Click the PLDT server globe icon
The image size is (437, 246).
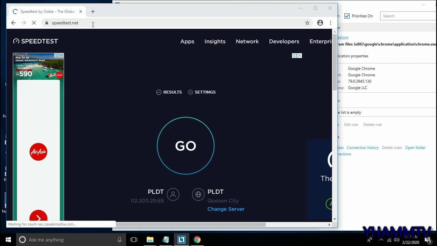198,194
